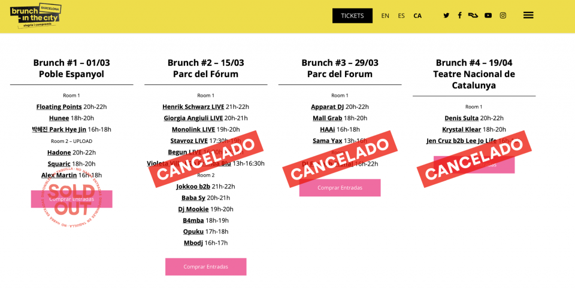Open the Resident Advisor icon

click(x=473, y=16)
